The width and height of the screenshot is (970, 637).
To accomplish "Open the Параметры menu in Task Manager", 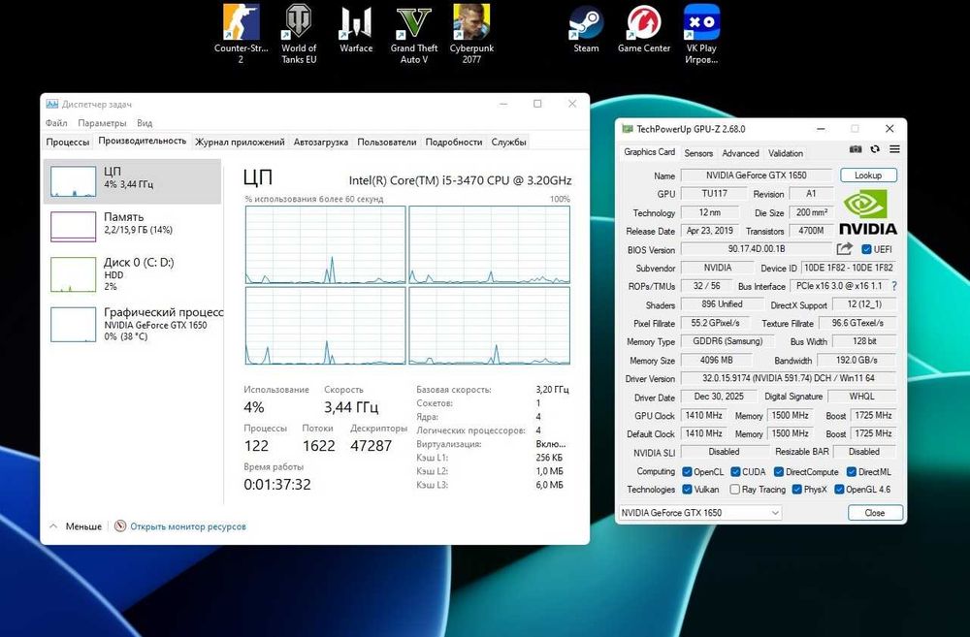I will tap(102, 123).
